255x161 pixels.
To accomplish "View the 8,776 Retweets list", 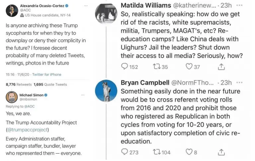I will (x=19, y=84).
